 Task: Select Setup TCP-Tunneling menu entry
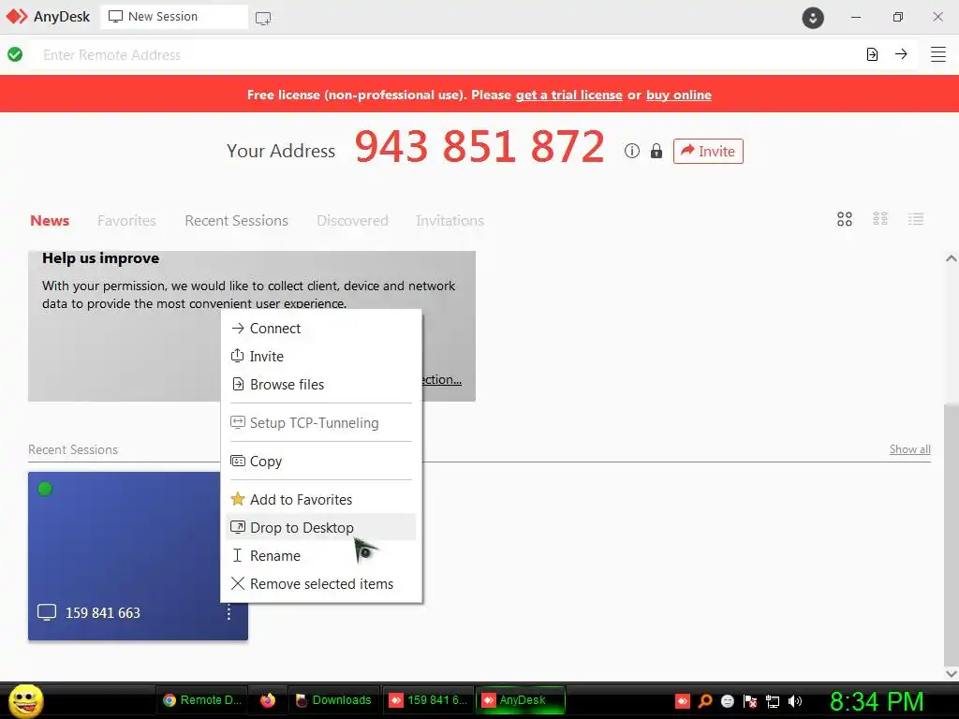point(321,423)
